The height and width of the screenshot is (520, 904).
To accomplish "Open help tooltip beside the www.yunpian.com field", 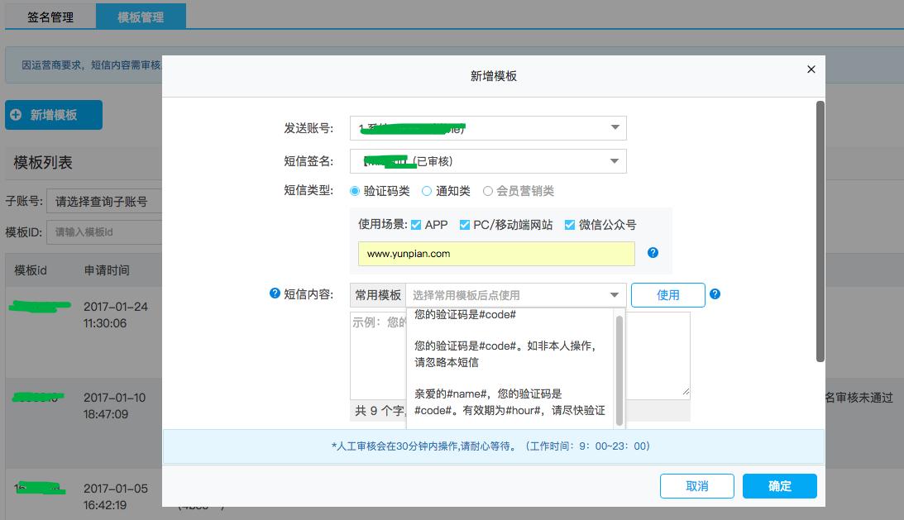I will click(x=653, y=252).
